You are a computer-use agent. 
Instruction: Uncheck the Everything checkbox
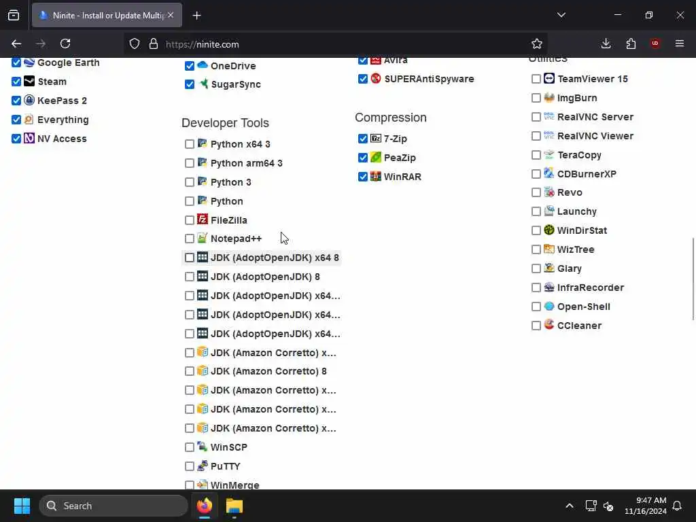[16, 120]
